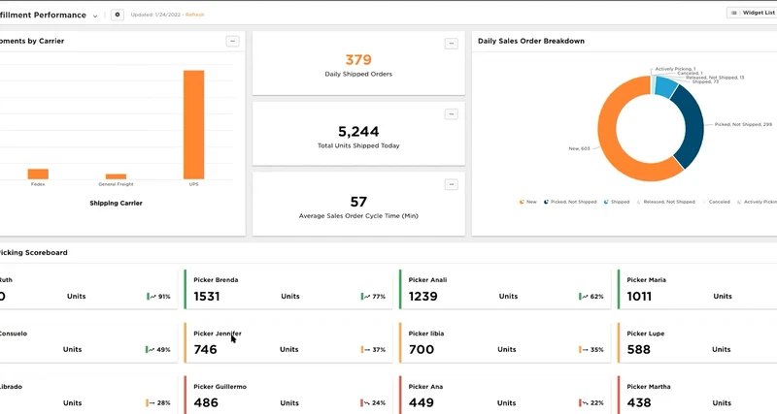Screen dimensions: 777x414
Task: Click the orange Refresh link
Action: [195, 15]
